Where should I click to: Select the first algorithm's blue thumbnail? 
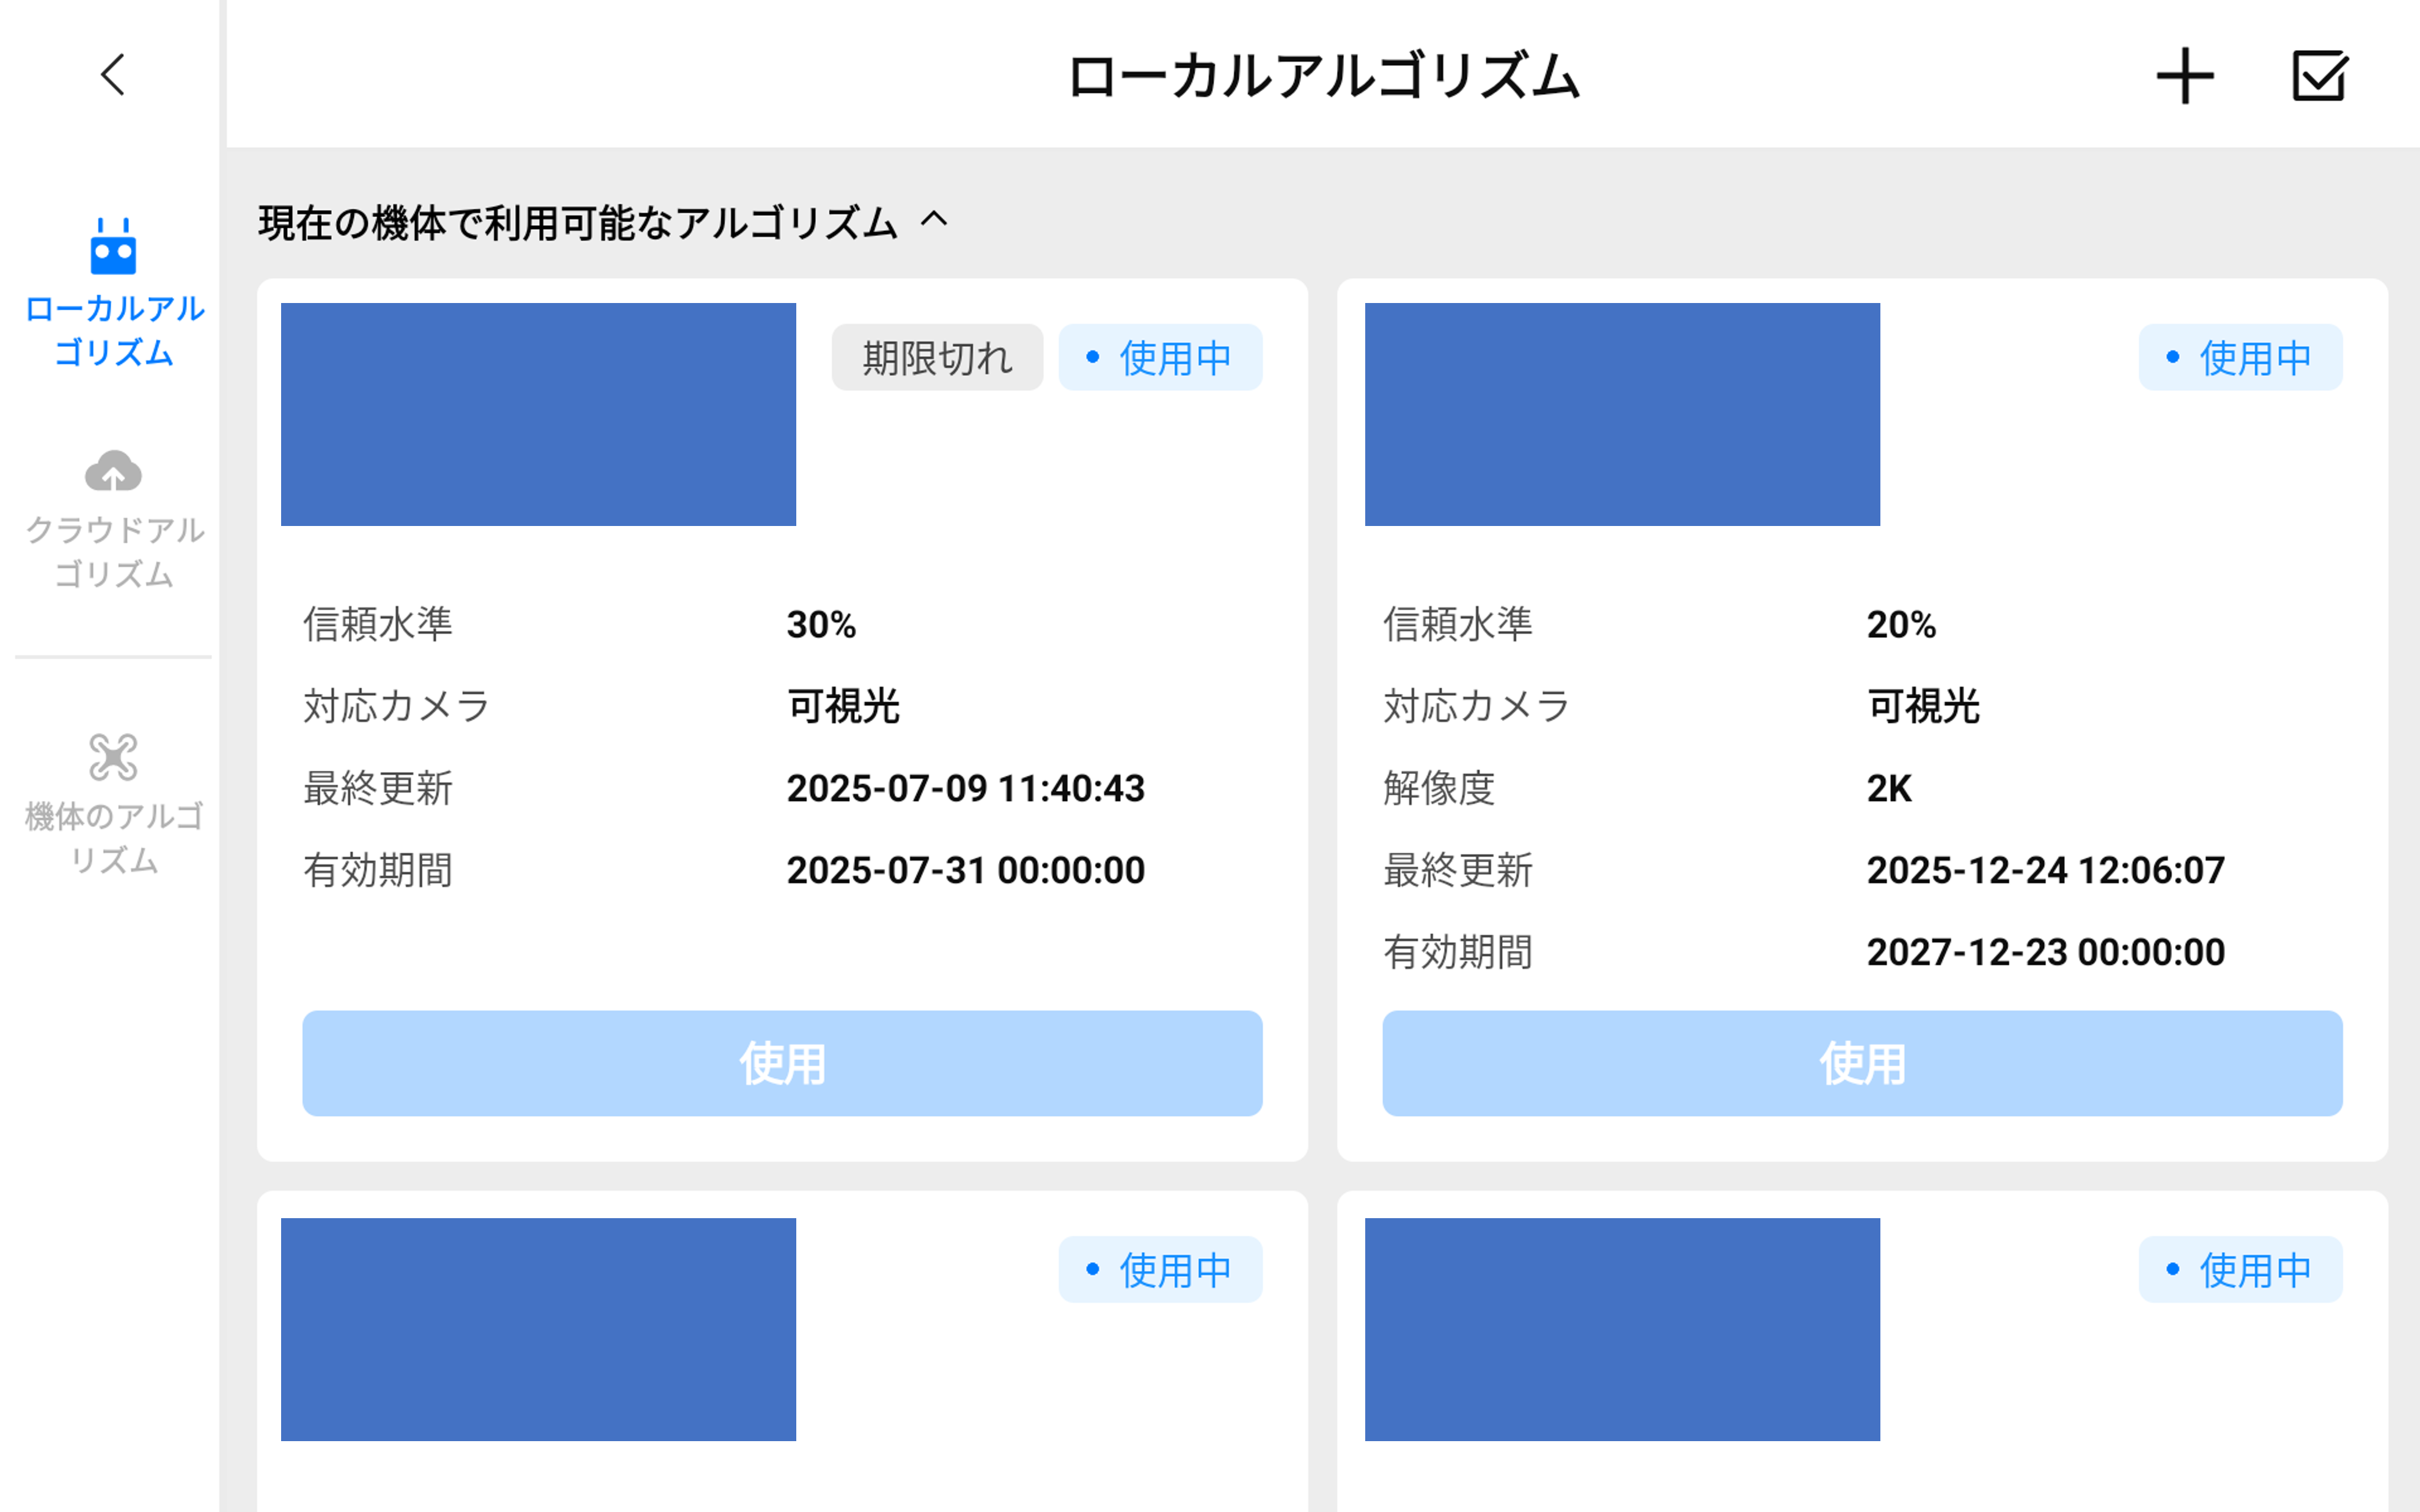(538, 414)
